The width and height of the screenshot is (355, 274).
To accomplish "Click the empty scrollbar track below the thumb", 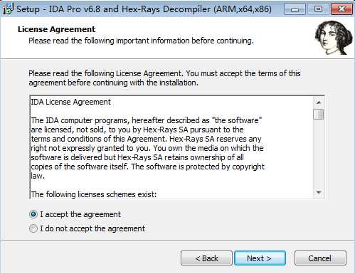I will tap(319, 154).
